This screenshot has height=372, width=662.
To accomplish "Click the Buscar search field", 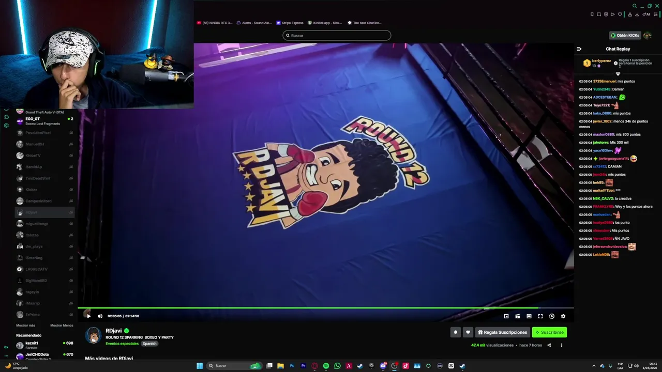I will (x=337, y=35).
